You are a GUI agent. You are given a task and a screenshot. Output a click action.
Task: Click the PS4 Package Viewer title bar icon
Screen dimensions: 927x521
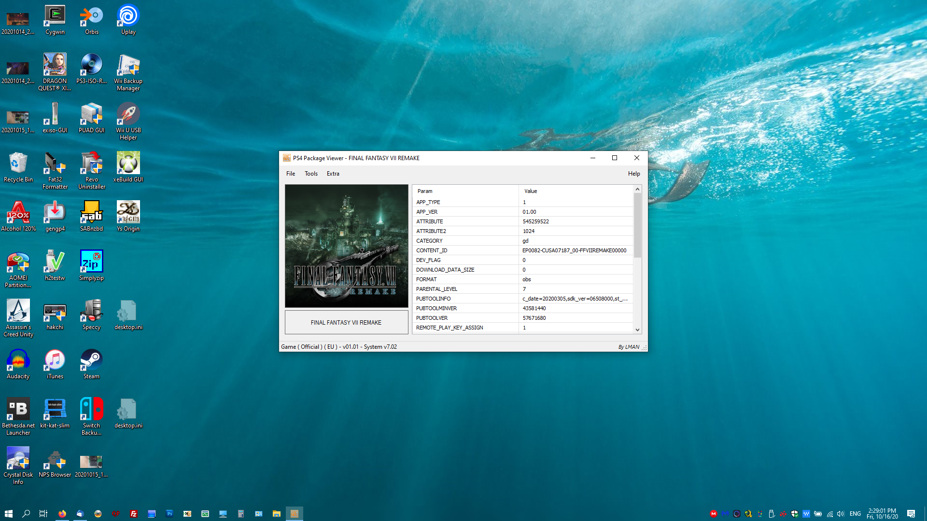tap(286, 158)
